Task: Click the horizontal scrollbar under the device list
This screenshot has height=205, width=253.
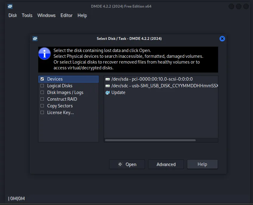Action: [x=150, y=140]
